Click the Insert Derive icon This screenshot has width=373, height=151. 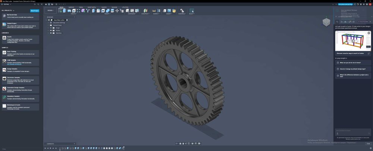click(164, 11)
